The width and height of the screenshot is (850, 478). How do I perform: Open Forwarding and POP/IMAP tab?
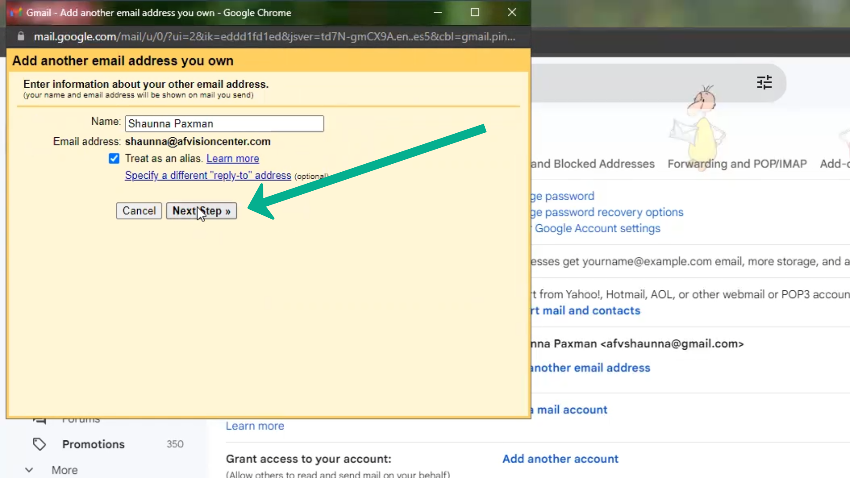click(737, 164)
